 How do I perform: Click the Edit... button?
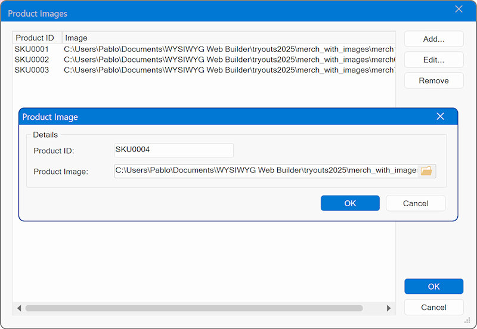[x=434, y=60]
